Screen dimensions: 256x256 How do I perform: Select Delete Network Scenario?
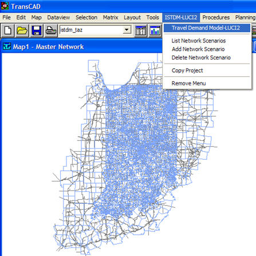tap(201, 57)
